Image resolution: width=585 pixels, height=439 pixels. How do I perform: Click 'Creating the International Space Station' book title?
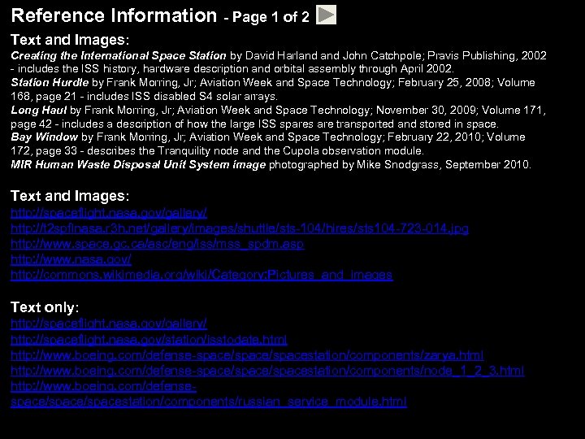tap(119, 55)
